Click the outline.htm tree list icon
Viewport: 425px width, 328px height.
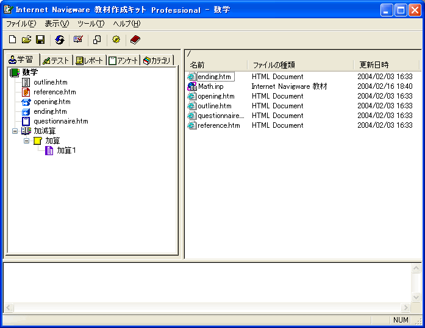[x=26, y=82]
